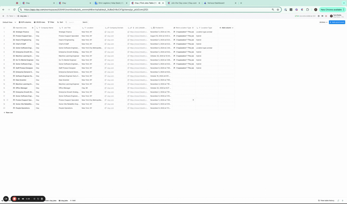
Task: Delete recording with the trash icon
Action: point(42,199)
